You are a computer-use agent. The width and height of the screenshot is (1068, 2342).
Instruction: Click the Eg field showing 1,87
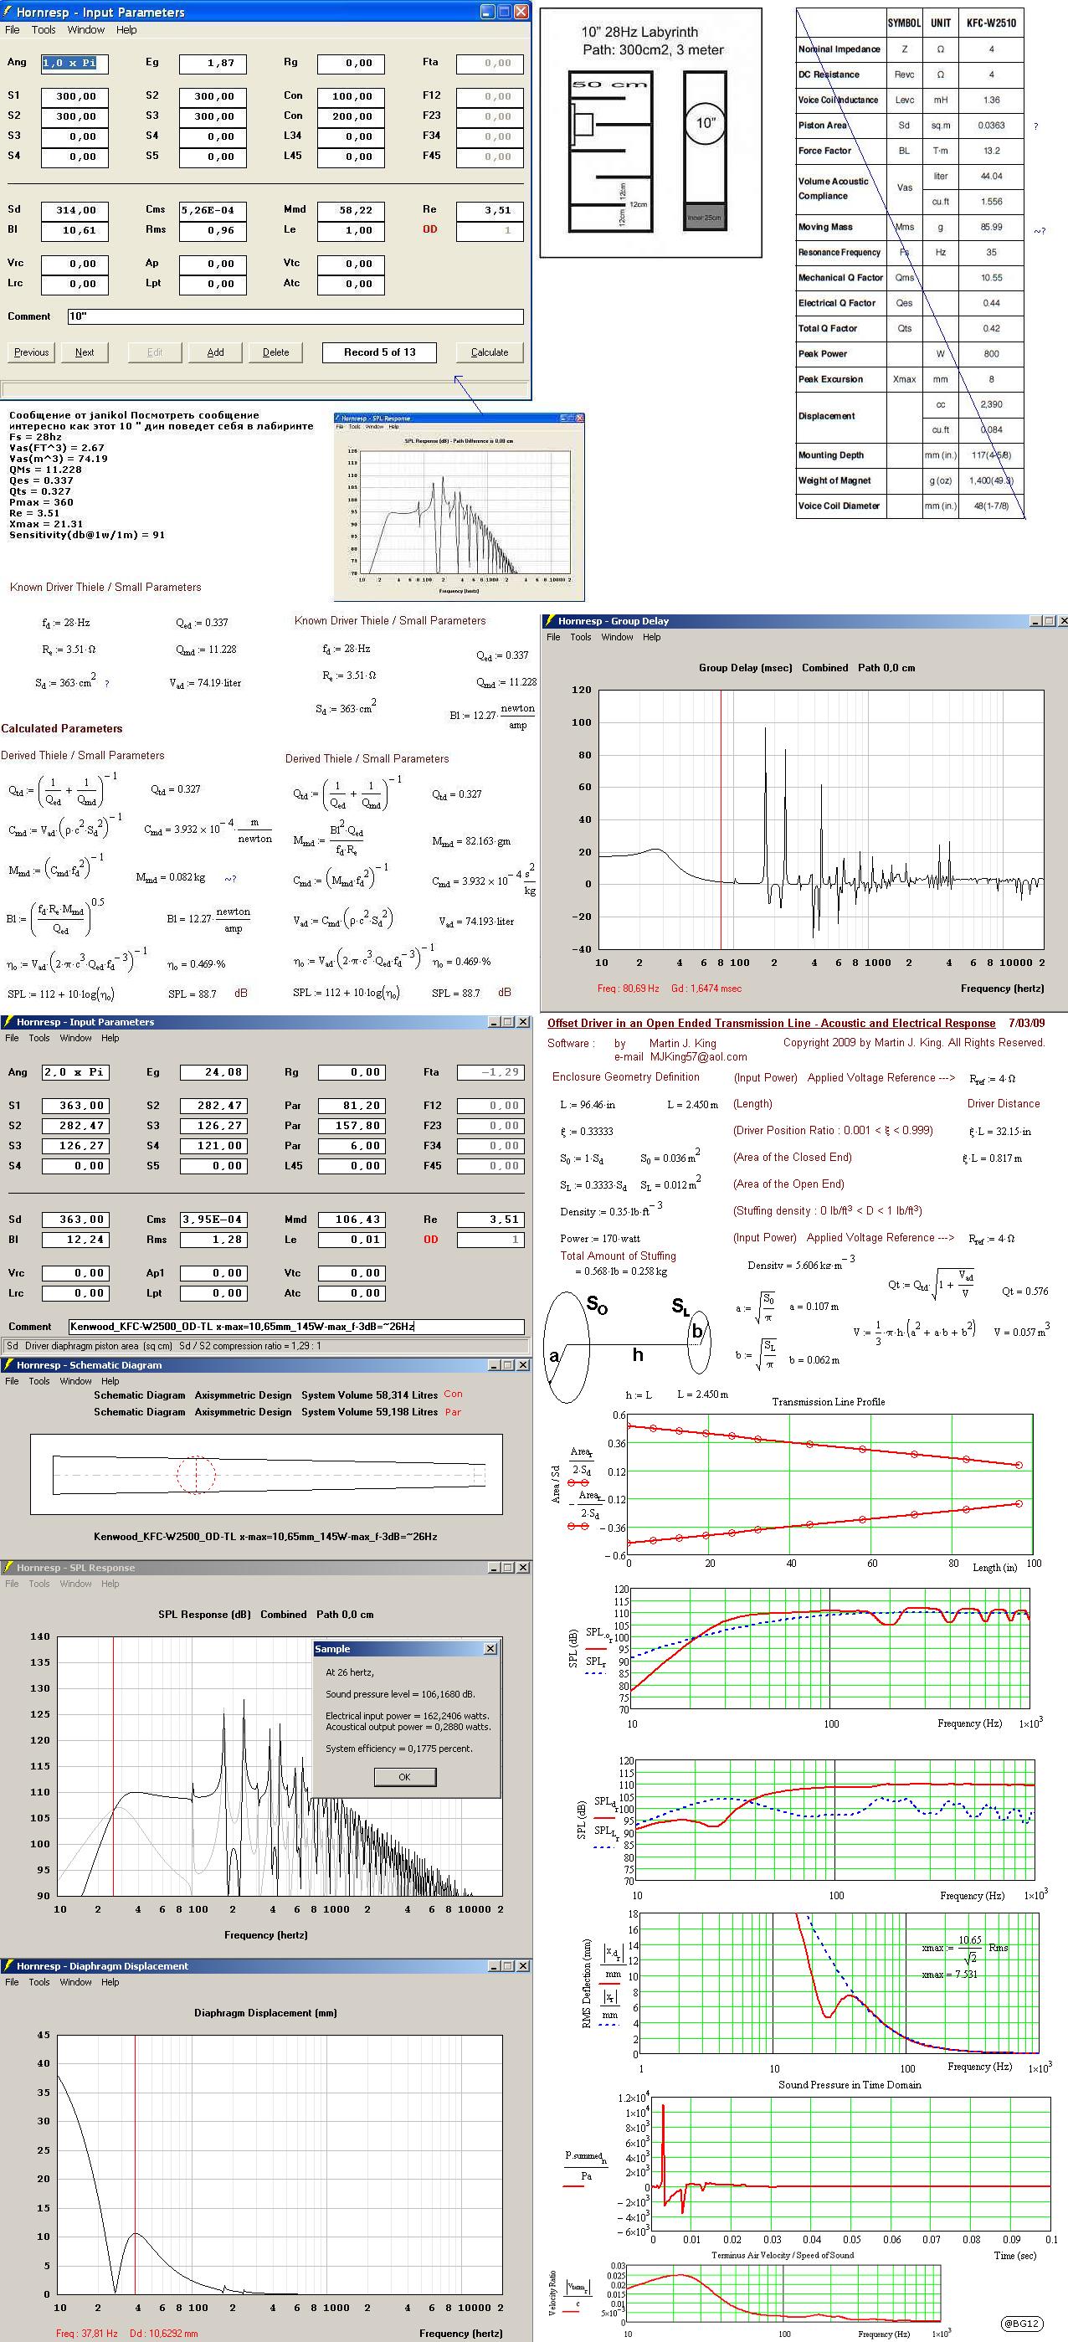coord(213,64)
